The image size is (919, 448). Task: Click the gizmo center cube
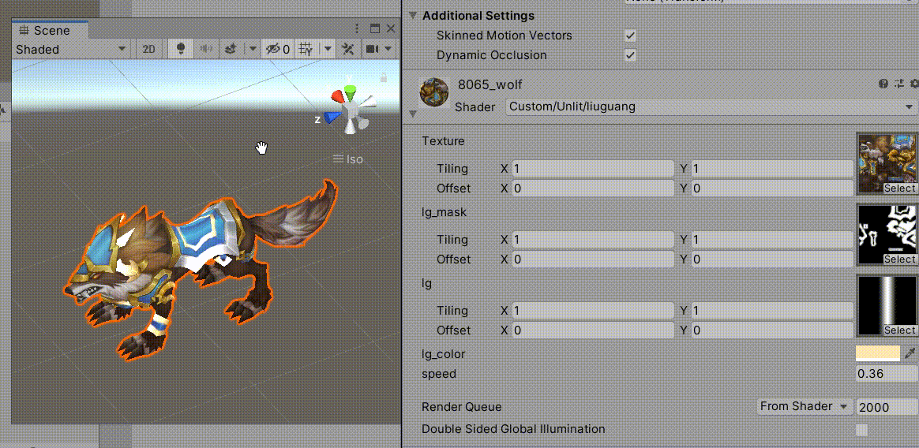pos(351,109)
